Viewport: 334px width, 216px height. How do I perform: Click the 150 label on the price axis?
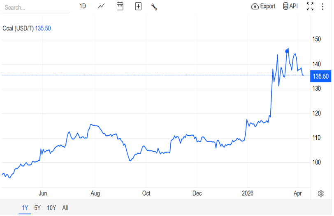click(316, 39)
